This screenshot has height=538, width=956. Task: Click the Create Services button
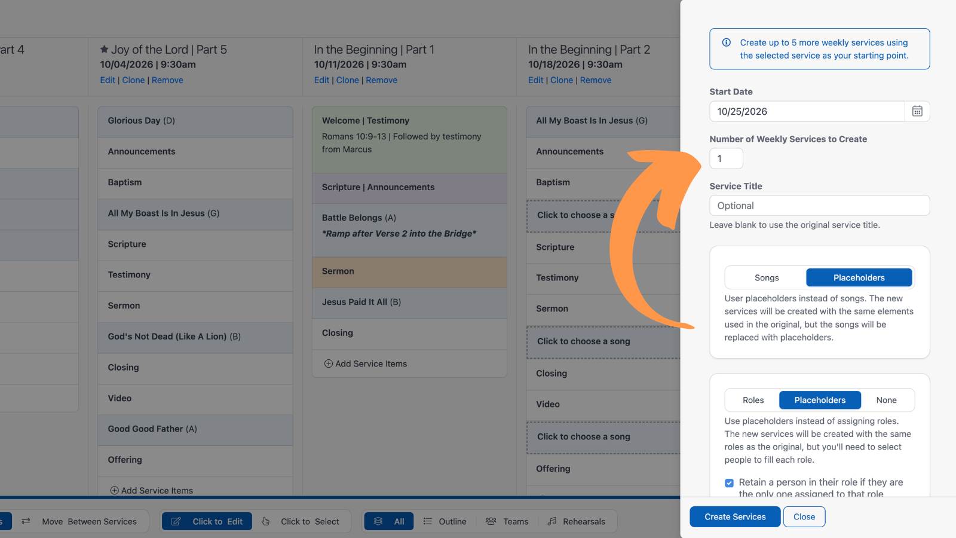point(735,516)
